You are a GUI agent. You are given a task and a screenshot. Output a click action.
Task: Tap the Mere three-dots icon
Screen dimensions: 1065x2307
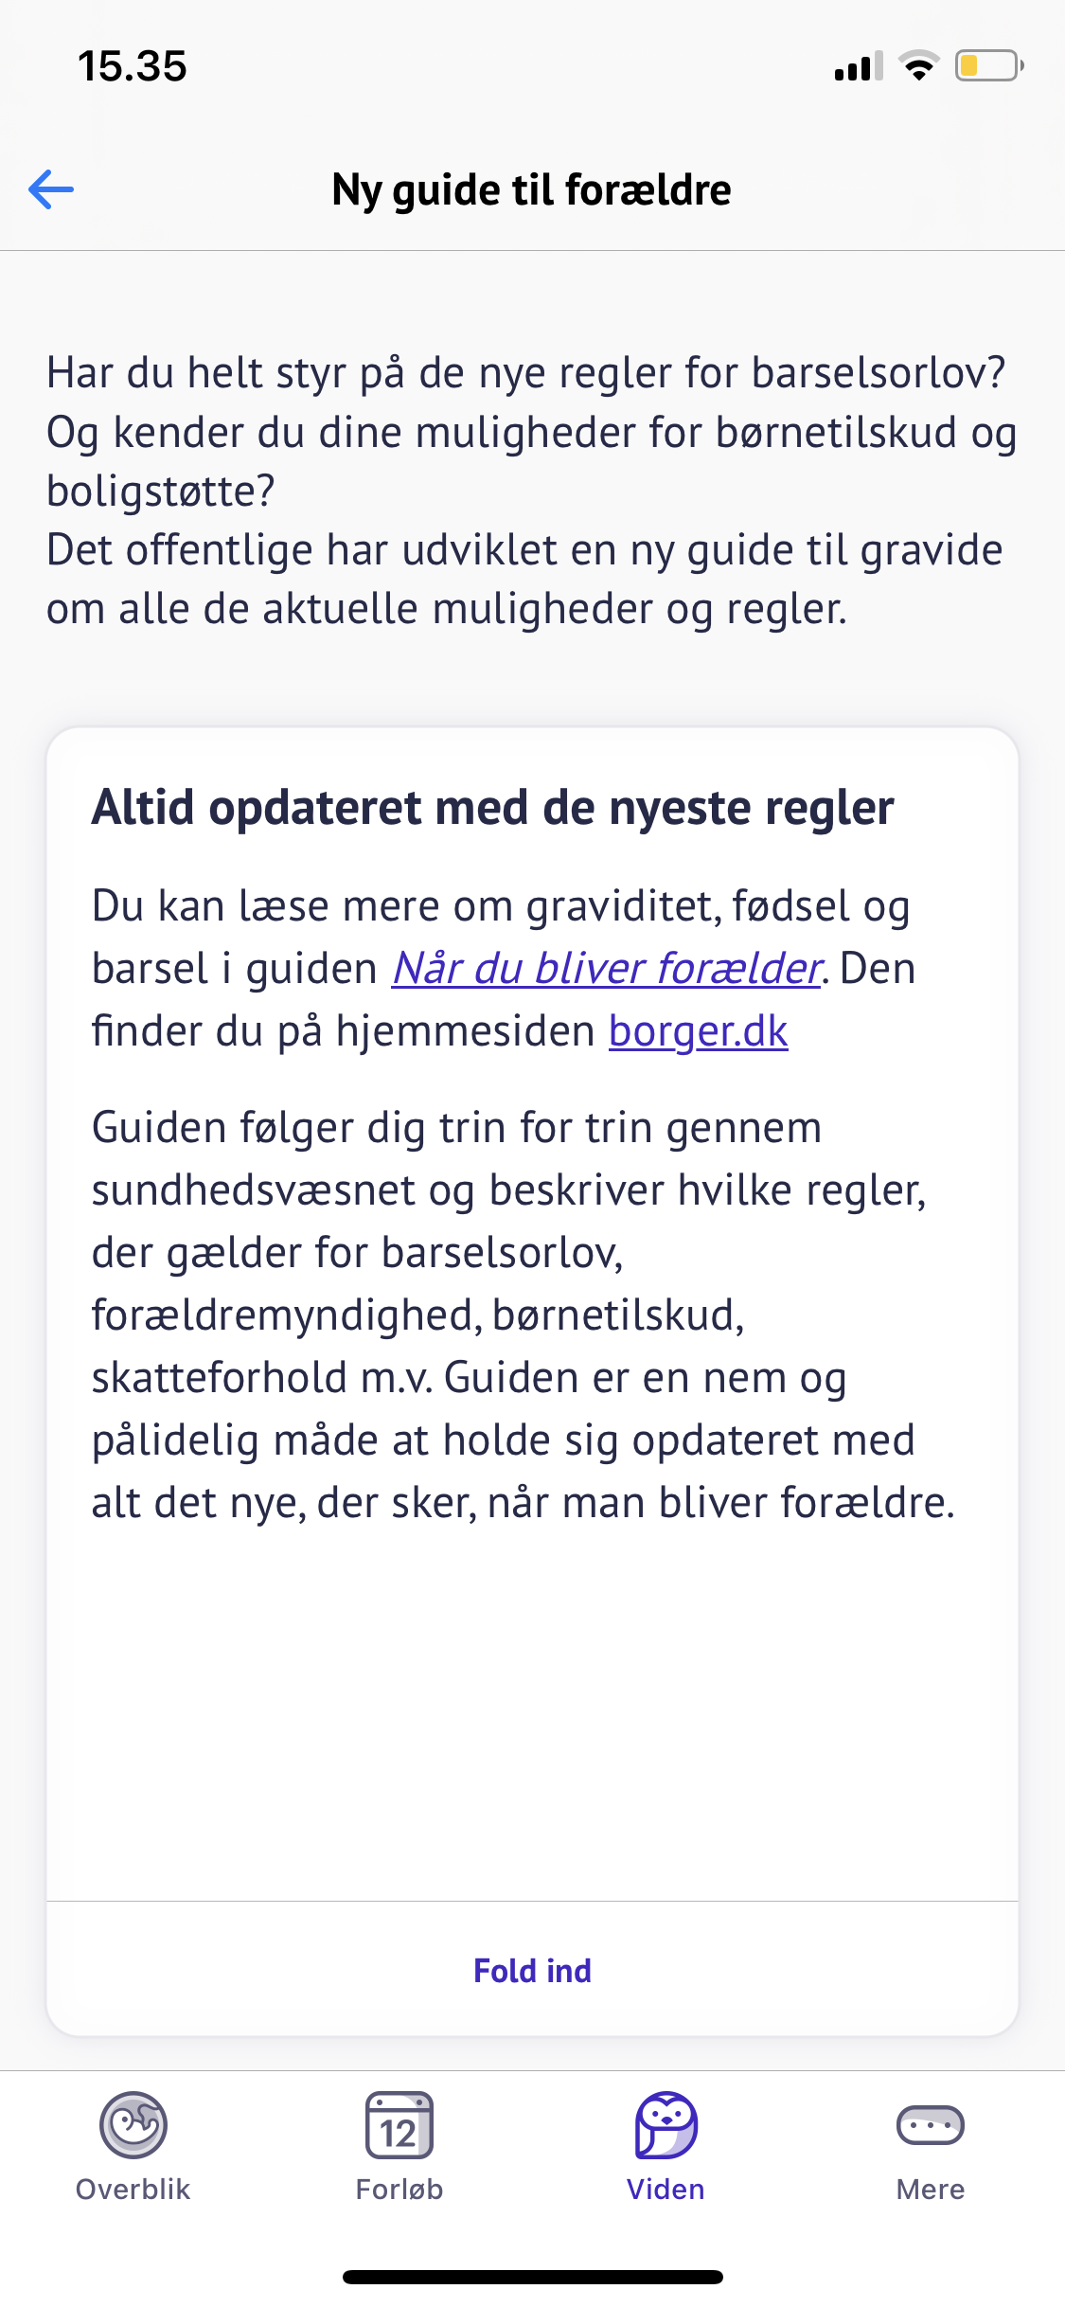pyautogui.click(x=930, y=2124)
